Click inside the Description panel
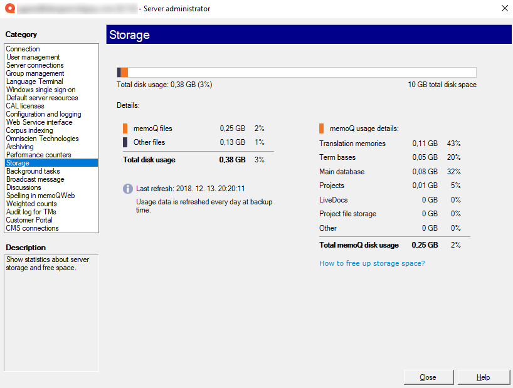513x388 pixels. [51, 301]
